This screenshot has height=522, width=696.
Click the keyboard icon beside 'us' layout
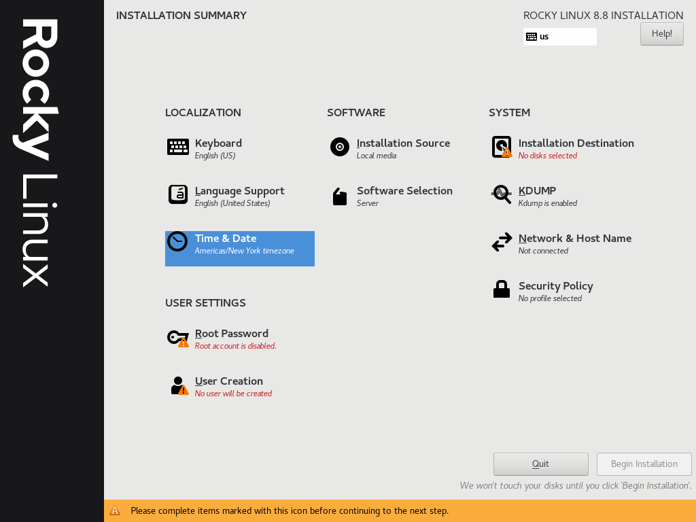click(532, 37)
